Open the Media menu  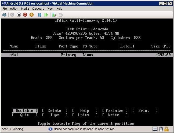point(25,9)
